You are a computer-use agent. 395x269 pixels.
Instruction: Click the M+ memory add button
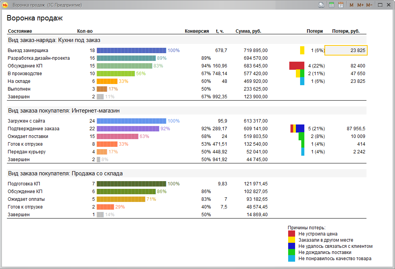click(x=360, y=5)
